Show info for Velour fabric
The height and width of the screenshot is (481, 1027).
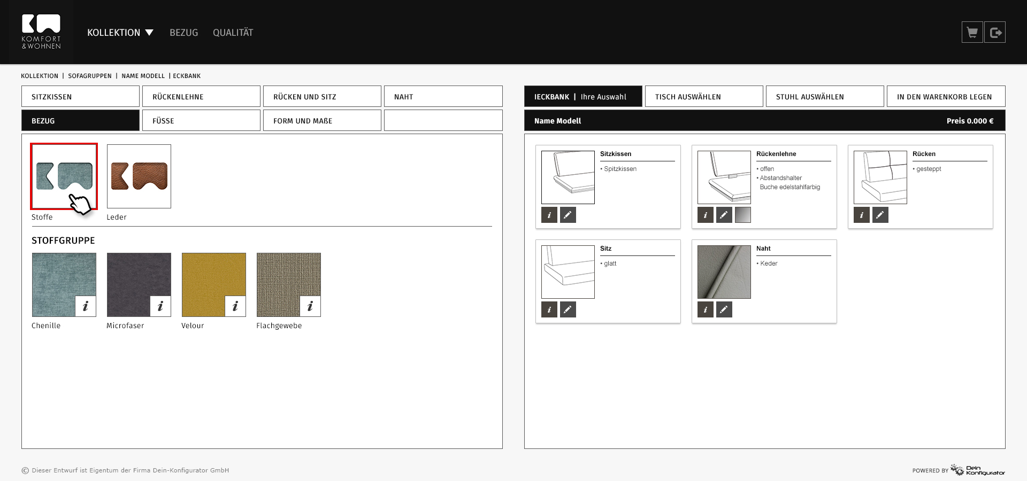(x=235, y=306)
